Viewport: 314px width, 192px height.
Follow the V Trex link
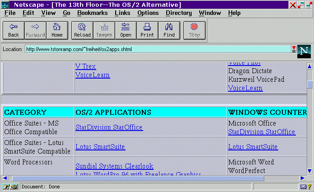86,66
